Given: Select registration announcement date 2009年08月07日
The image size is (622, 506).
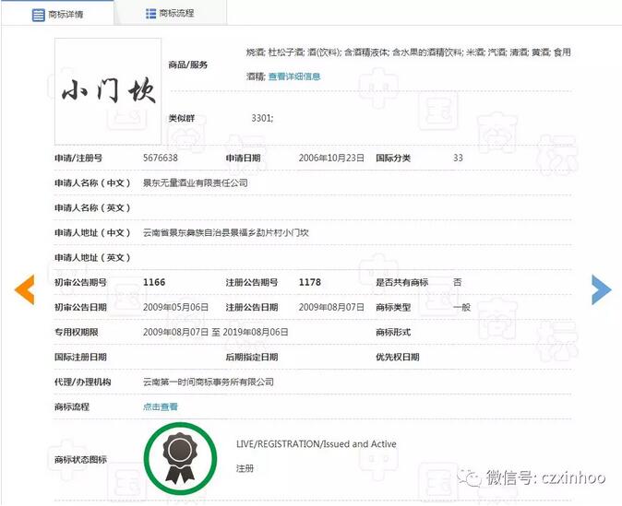Looking at the screenshot, I should coord(331,307).
